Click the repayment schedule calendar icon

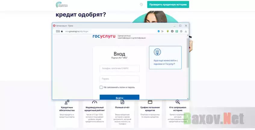[x=150, y=102]
